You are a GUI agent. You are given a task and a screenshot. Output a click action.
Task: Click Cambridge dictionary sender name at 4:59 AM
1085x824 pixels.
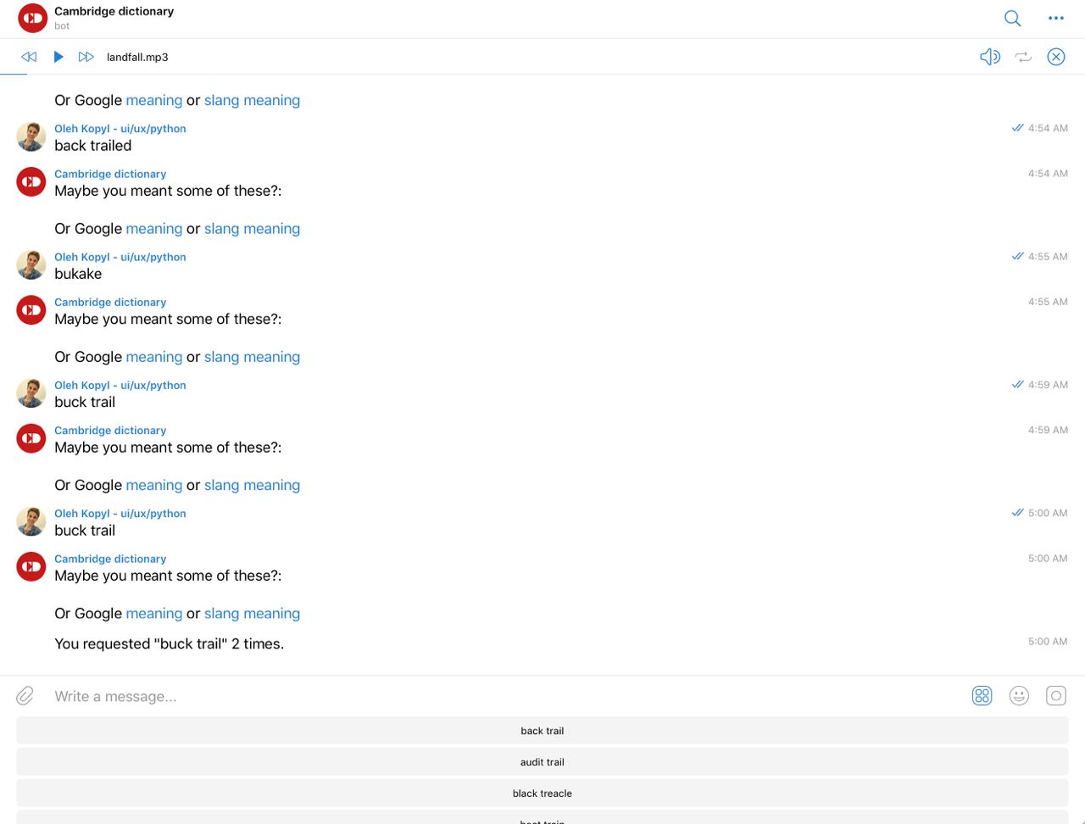point(110,431)
